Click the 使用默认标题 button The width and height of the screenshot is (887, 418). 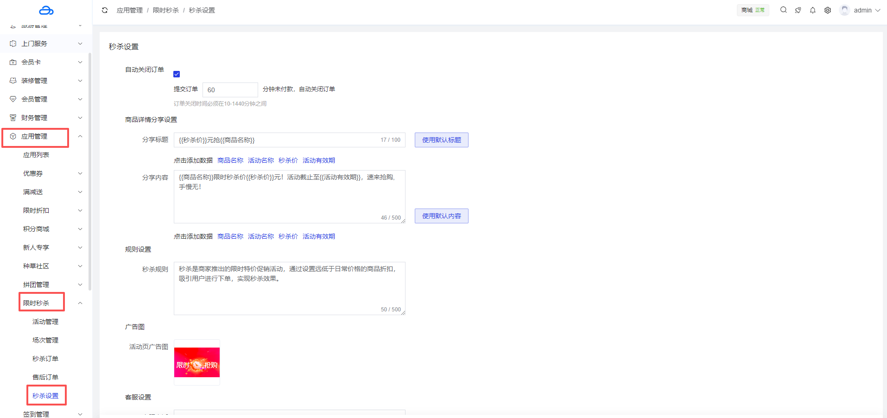click(441, 140)
